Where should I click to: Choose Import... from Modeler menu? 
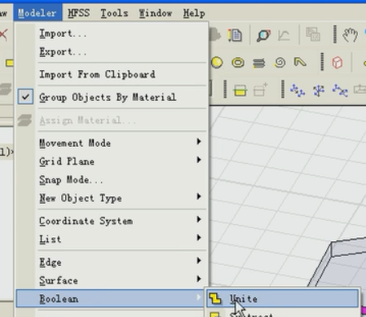(x=112, y=33)
